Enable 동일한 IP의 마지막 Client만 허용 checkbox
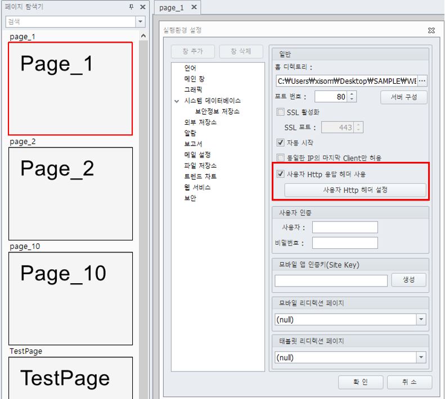445x399 pixels. coord(280,158)
